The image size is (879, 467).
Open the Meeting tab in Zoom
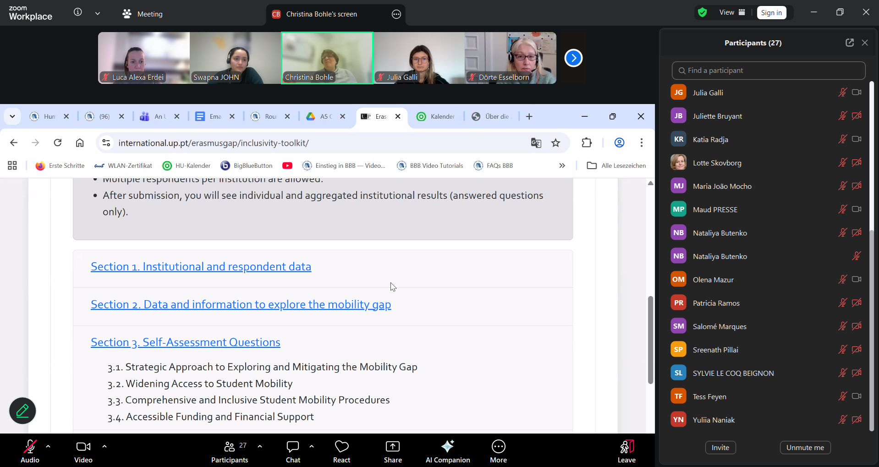point(143,14)
